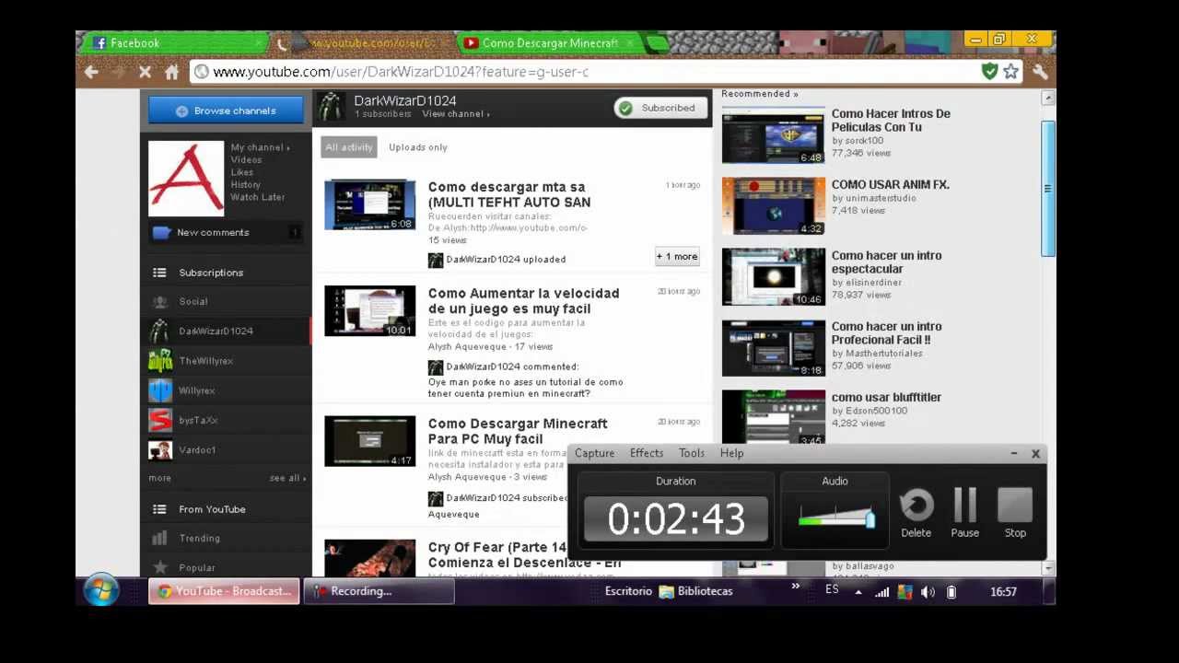
Task: Click the 6:08 video thumbnail
Action: tap(369, 204)
